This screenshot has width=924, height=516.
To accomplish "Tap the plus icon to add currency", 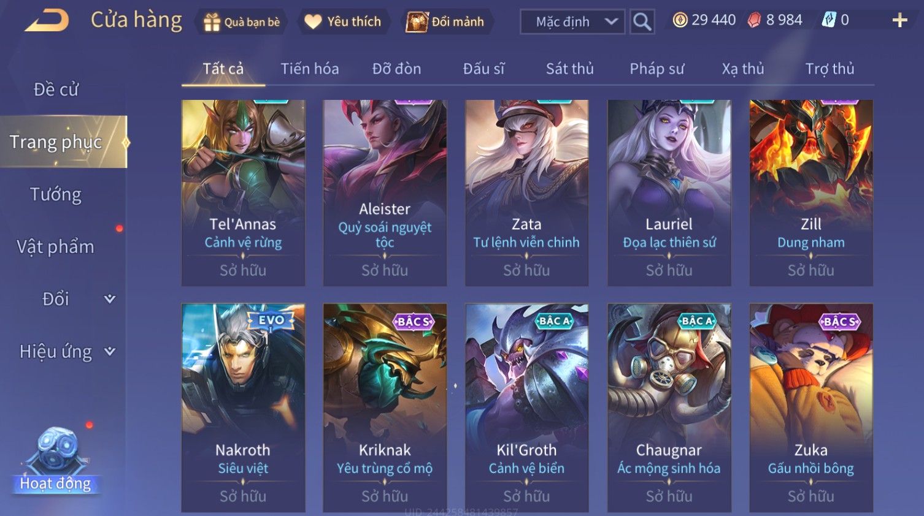I will [x=899, y=20].
